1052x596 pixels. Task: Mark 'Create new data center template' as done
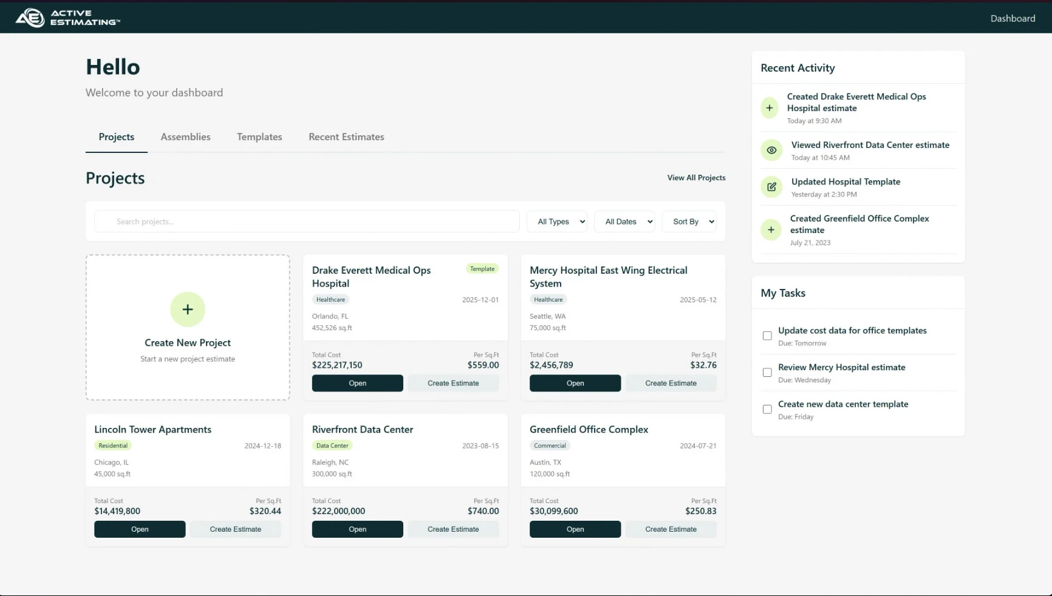[x=767, y=409]
